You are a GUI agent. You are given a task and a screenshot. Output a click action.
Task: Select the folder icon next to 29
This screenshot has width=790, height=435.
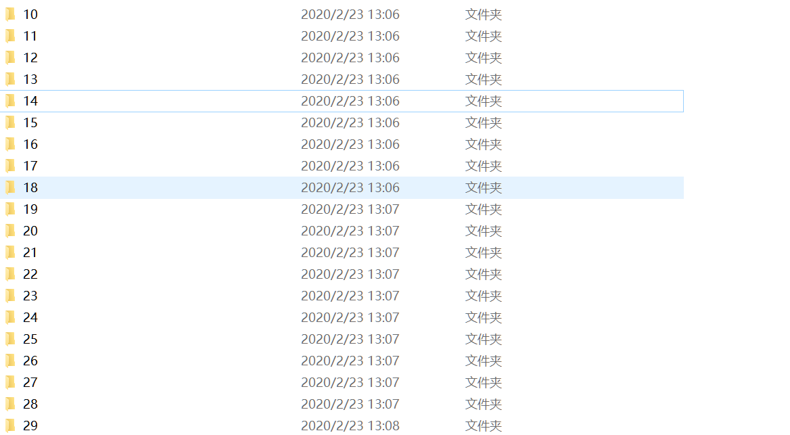pos(10,426)
